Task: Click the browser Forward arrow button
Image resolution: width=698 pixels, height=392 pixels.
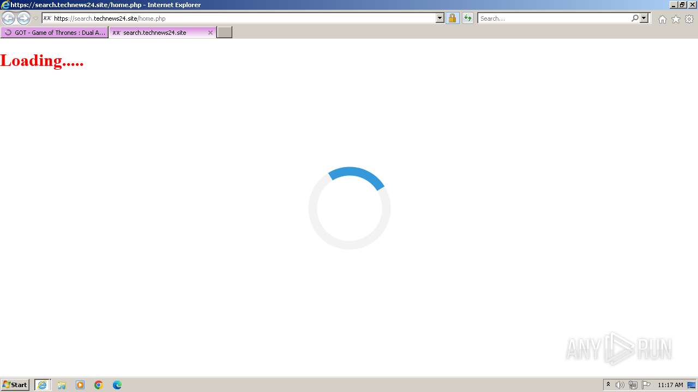Action: click(23, 19)
